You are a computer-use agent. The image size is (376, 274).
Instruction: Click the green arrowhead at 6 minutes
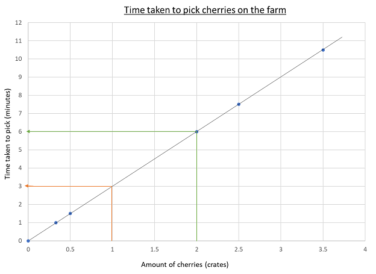pos(28,131)
